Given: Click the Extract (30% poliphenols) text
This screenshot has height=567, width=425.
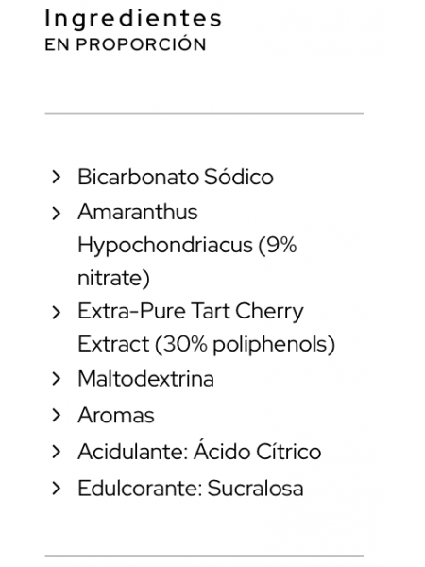Looking at the screenshot, I should [206, 344].
